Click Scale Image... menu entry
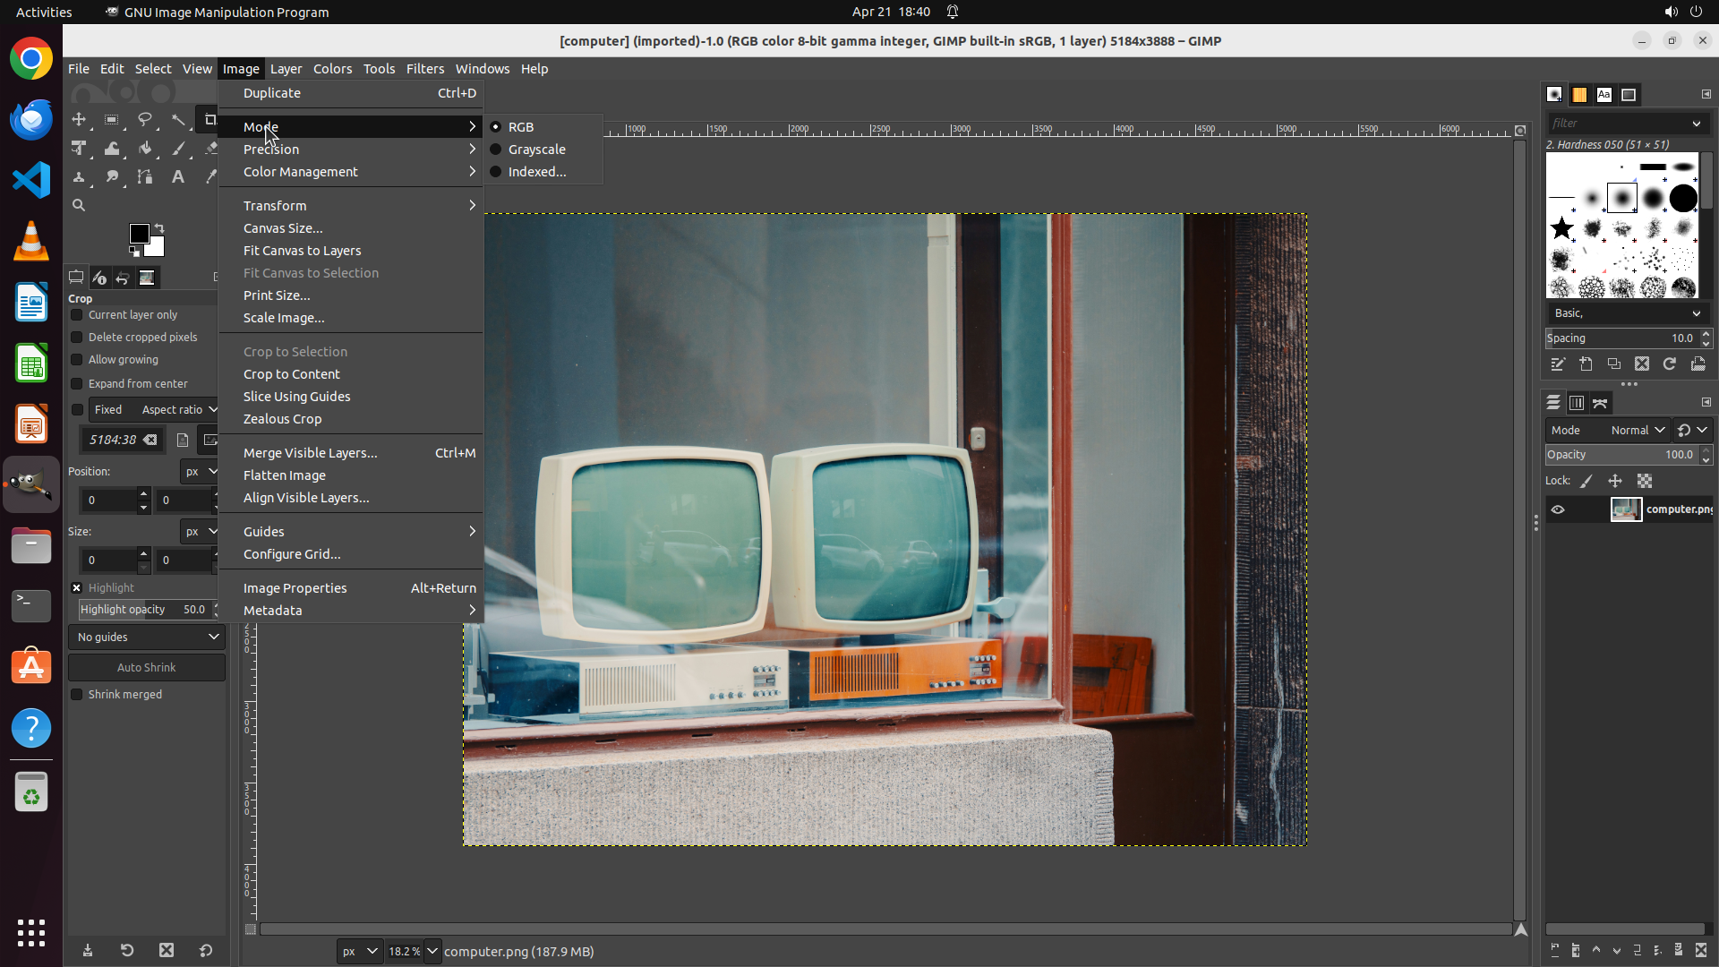 [284, 318]
